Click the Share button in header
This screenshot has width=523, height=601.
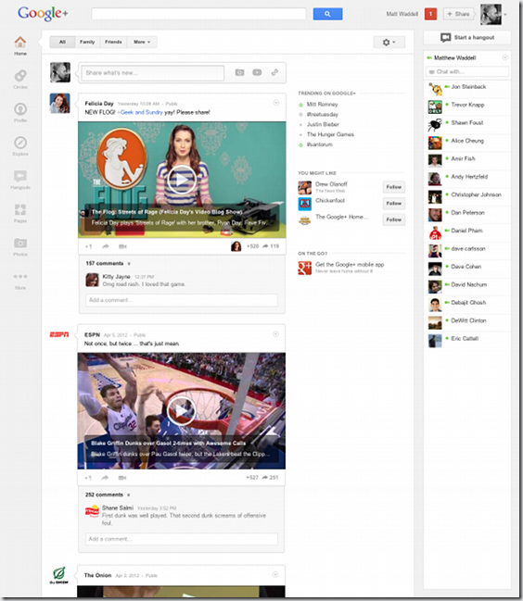[x=458, y=14]
